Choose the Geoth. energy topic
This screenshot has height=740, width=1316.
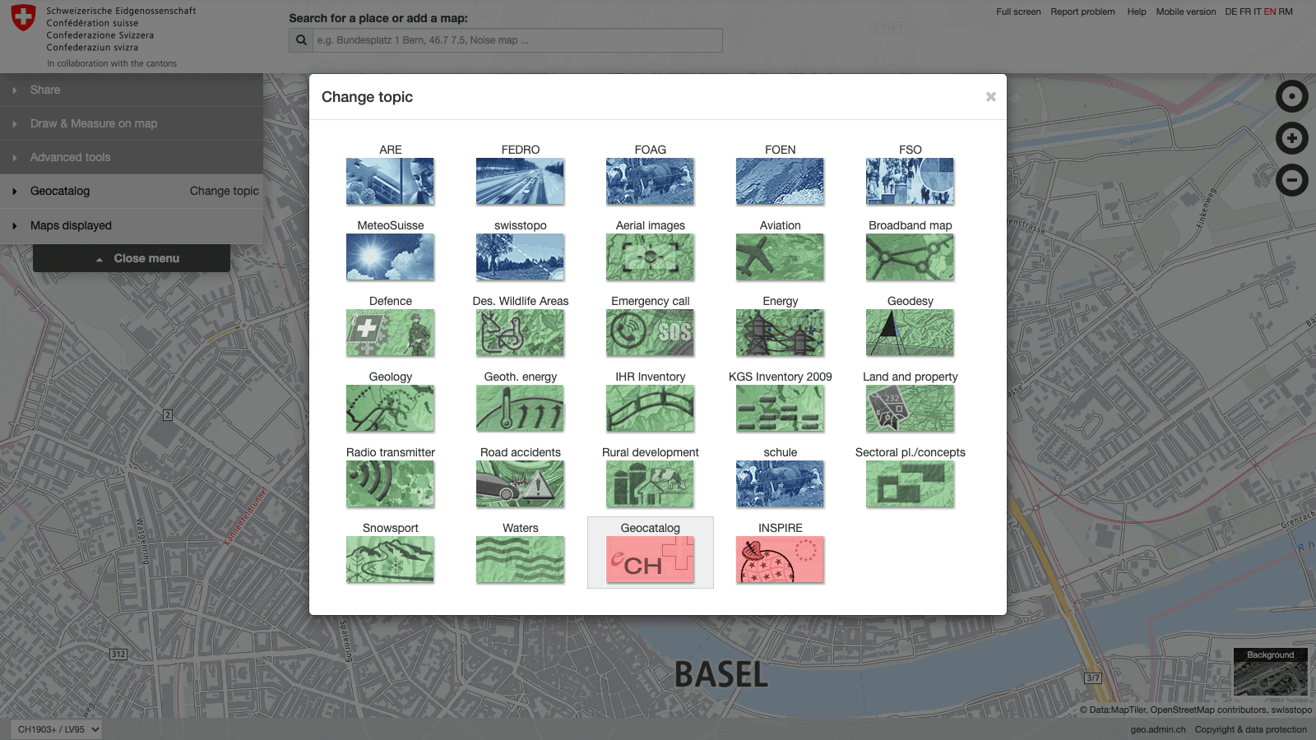[520, 408]
